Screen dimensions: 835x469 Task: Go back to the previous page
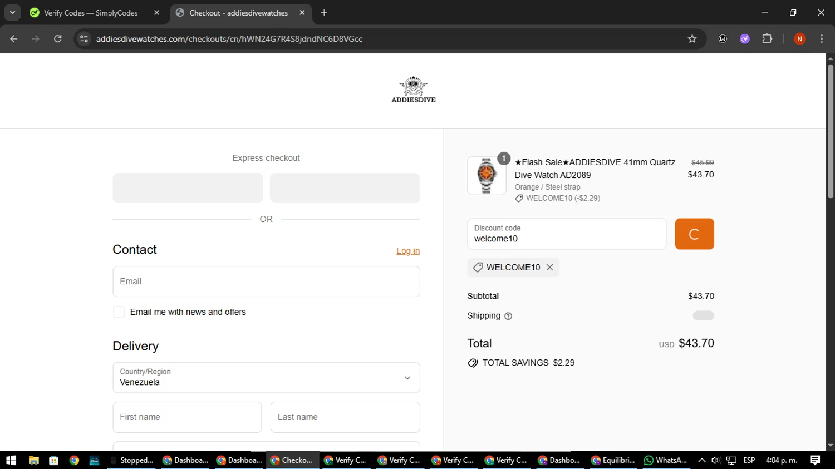tap(14, 39)
